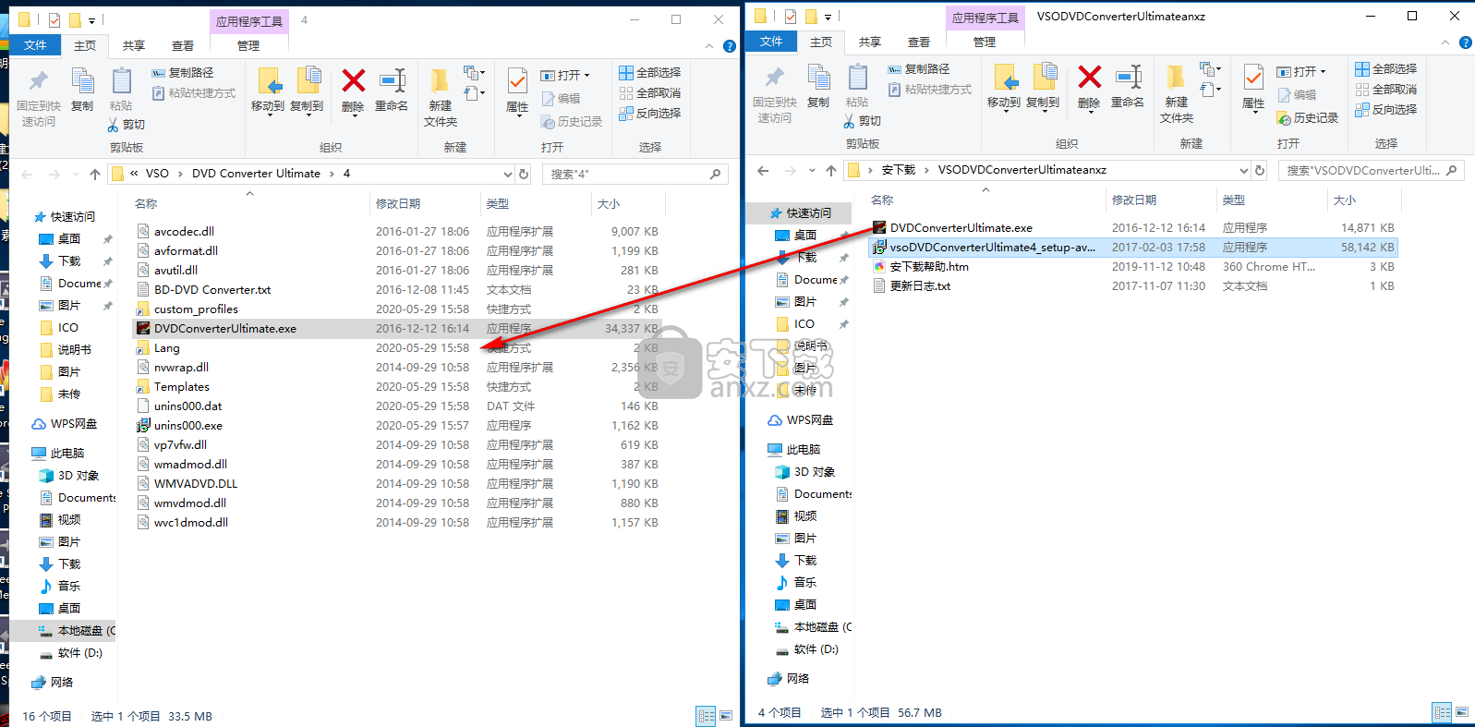Image resolution: width=1475 pixels, height=727 pixels.
Task: Click Select None (全部取消) in right window
Action: (x=1386, y=89)
